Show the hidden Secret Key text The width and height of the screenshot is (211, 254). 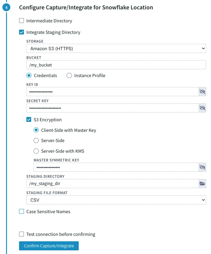pyautogui.click(x=202, y=108)
